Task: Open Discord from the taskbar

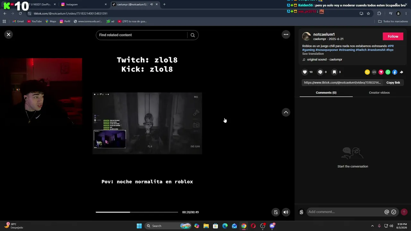Action: (x=272, y=226)
